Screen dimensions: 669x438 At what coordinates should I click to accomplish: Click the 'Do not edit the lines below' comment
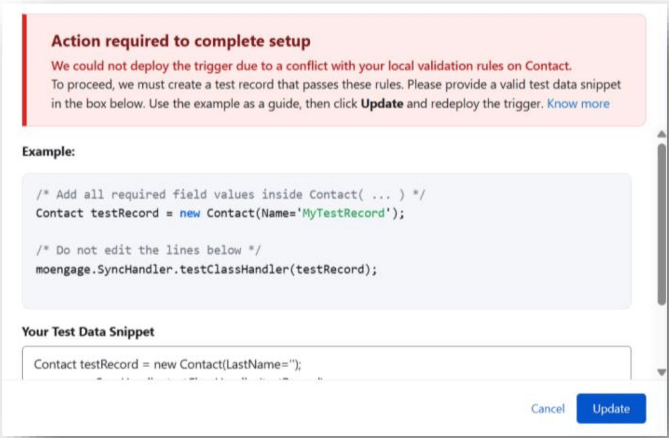pos(148,250)
